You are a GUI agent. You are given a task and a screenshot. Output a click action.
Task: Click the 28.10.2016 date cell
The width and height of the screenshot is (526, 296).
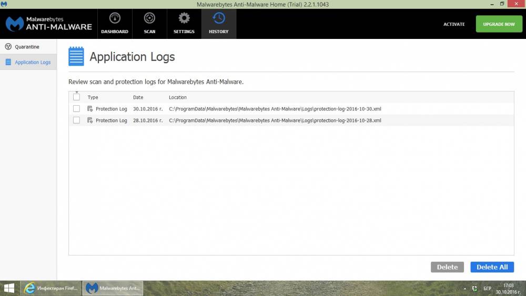148,120
